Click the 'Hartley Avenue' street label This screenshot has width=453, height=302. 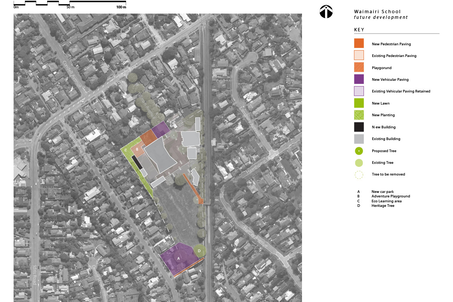click(256, 237)
